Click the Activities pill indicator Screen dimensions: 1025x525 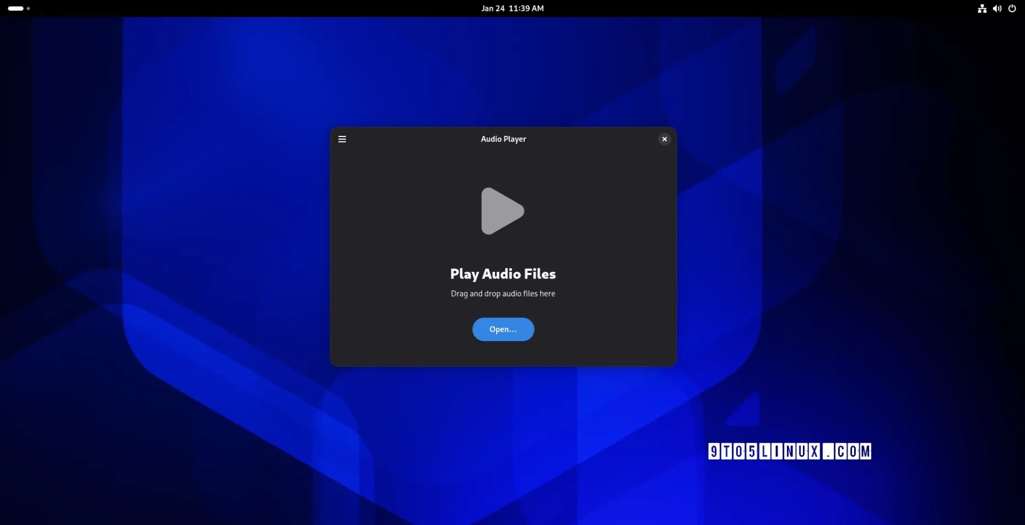tap(15, 8)
